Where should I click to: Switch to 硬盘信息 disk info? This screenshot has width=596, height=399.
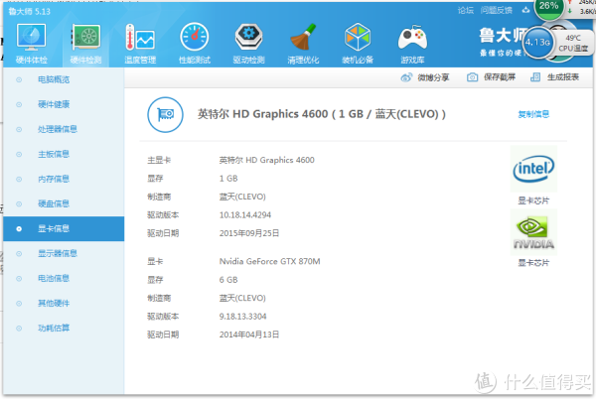(53, 203)
